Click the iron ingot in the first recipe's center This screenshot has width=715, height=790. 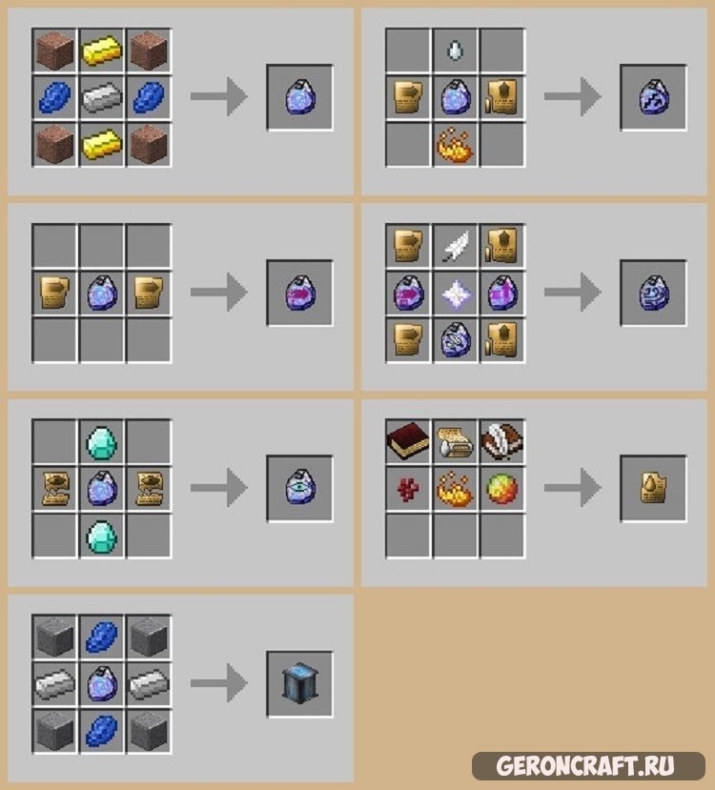[101, 97]
